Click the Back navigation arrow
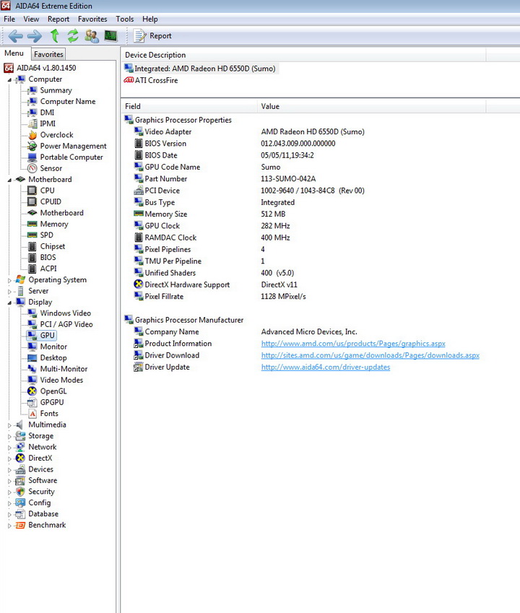 15,36
